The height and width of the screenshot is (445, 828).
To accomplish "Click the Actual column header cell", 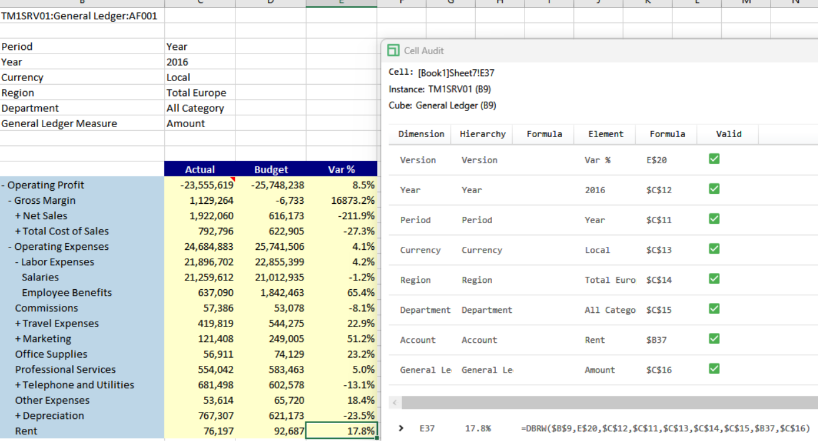I will tap(200, 170).
